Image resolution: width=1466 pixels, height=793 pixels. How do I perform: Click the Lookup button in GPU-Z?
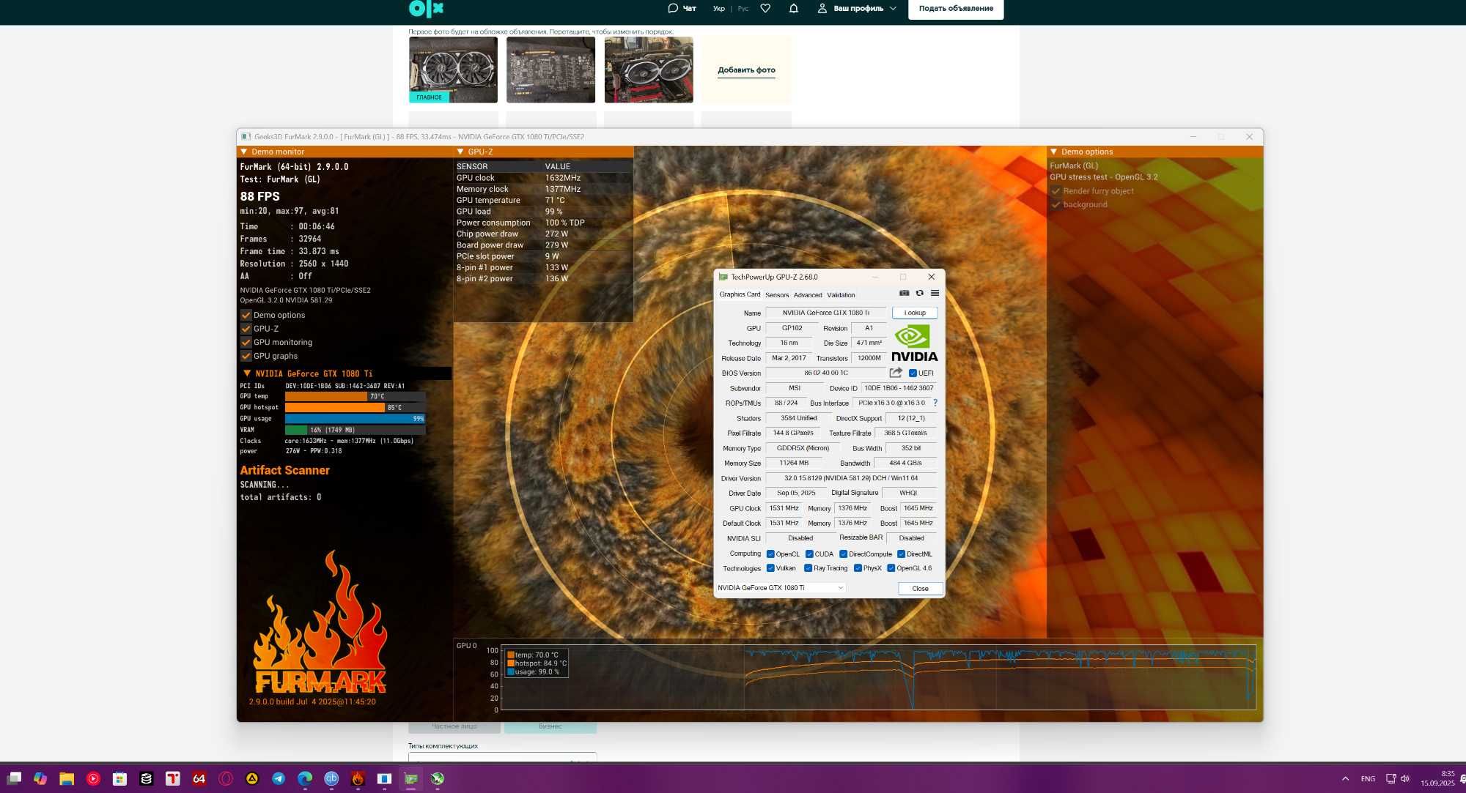click(x=915, y=313)
